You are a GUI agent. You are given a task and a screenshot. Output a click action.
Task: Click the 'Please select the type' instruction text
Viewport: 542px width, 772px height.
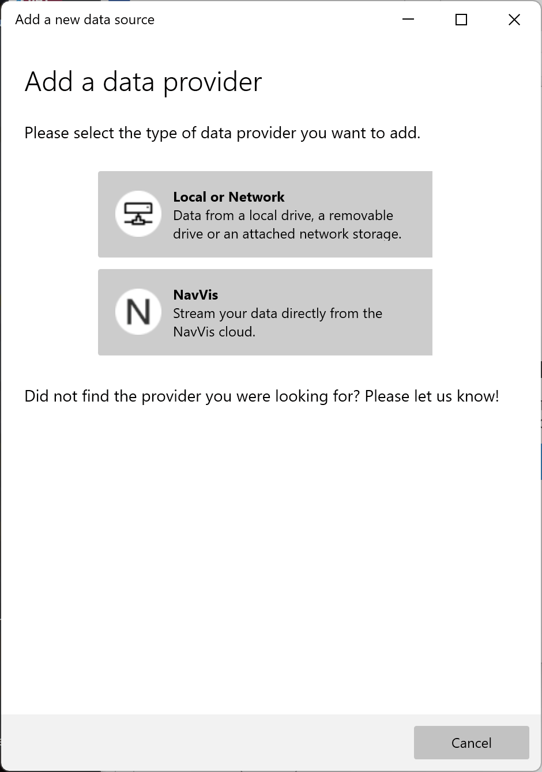pos(222,133)
